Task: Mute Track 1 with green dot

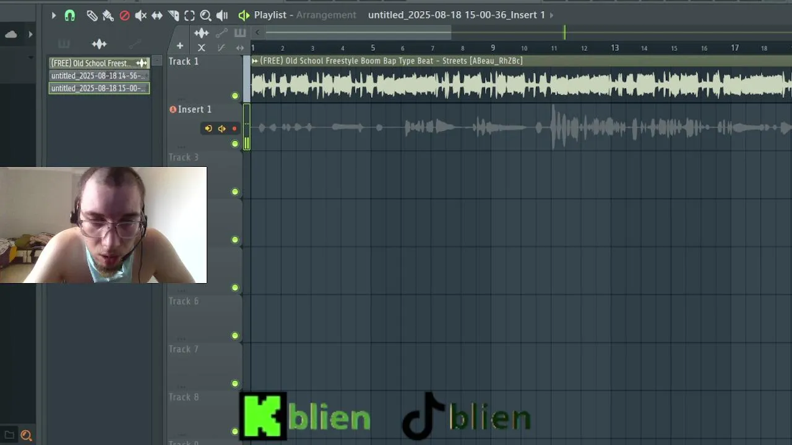Action: (x=235, y=96)
